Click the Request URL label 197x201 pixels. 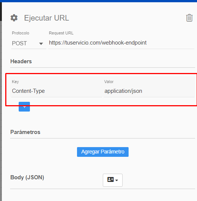[x=61, y=33]
